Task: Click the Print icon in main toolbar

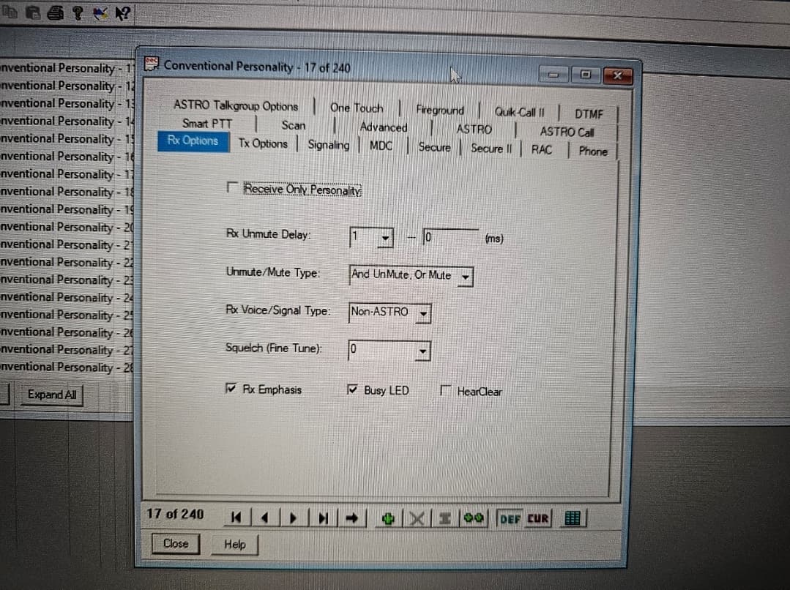Action: coord(55,12)
